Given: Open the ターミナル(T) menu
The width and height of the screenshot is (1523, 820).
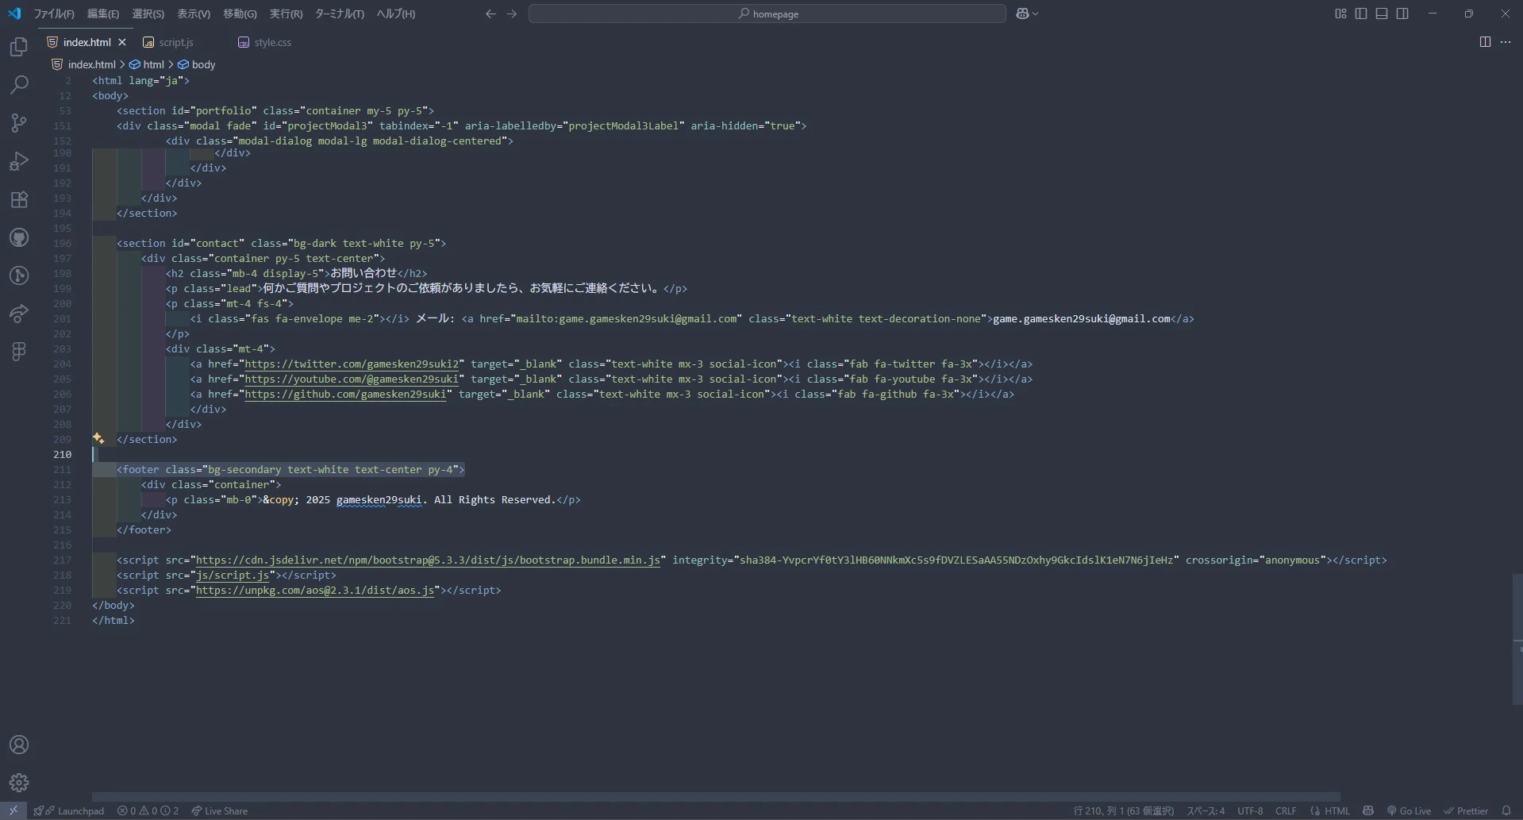Looking at the screenshot, I should click(x=340, y=13).
